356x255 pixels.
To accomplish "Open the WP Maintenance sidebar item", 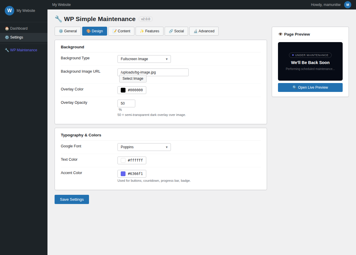I will [23, 50].
